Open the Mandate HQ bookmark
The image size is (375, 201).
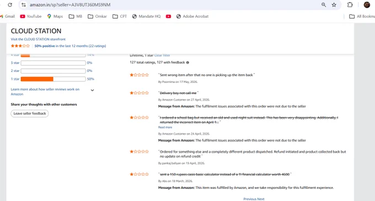click(x=146, y=16)
